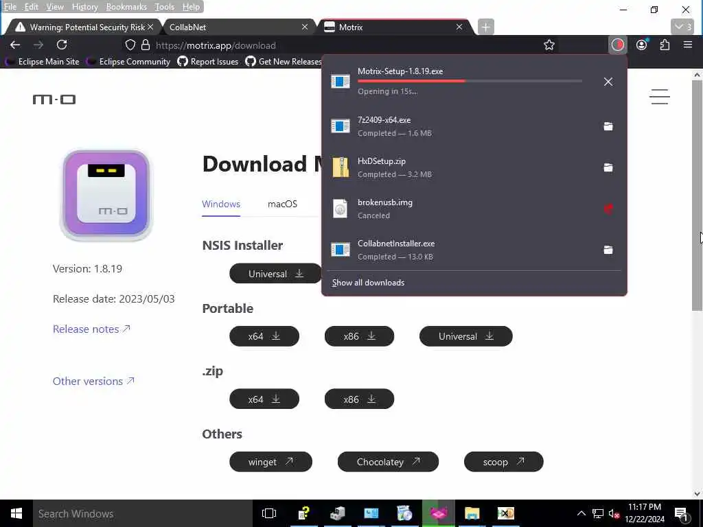Open File Explorer from the taskbar
The height and width of the screenshot is (527, 703).
point(472,513)
